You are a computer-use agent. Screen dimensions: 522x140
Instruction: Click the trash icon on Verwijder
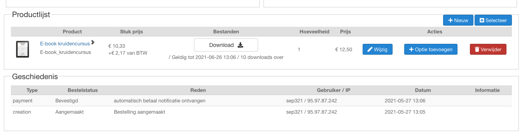(477, 49)
